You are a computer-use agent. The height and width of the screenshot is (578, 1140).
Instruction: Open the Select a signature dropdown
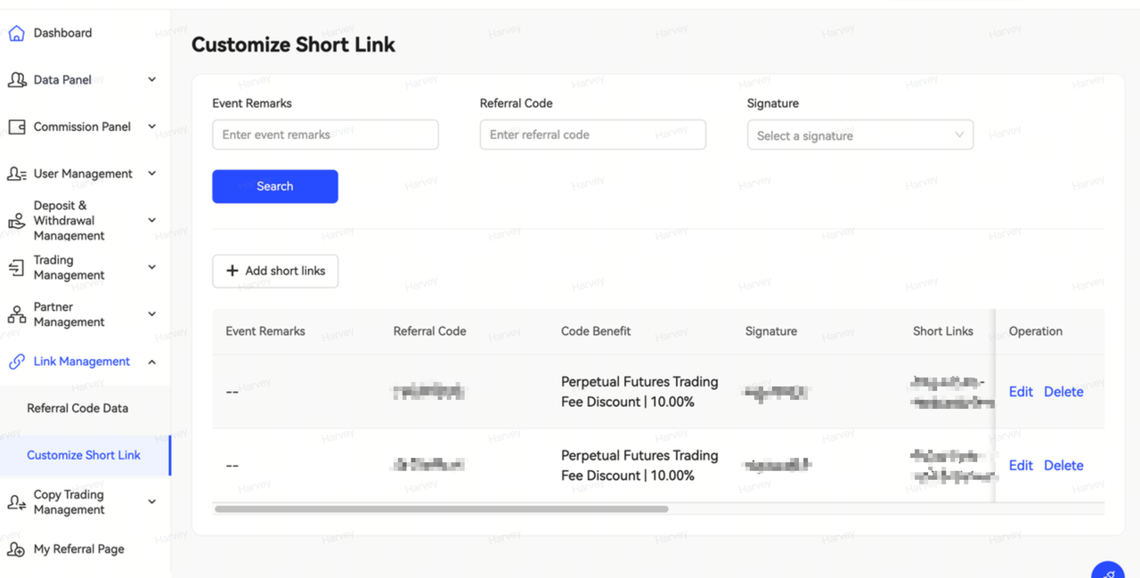(x=859, y=135)
